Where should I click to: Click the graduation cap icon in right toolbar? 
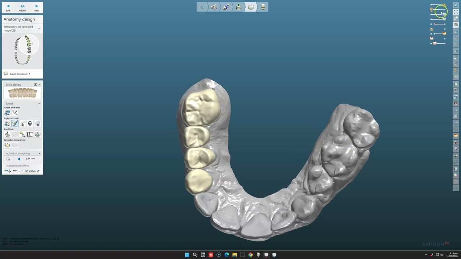point(456,24)
